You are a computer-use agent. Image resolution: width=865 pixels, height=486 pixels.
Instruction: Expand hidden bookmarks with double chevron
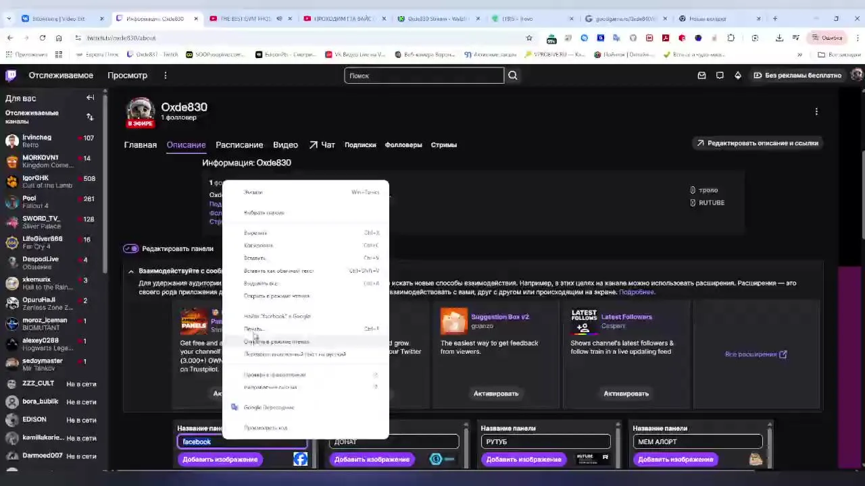click(799, 55)
